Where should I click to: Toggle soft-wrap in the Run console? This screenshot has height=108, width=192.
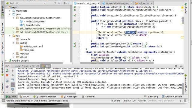(13, 80)
